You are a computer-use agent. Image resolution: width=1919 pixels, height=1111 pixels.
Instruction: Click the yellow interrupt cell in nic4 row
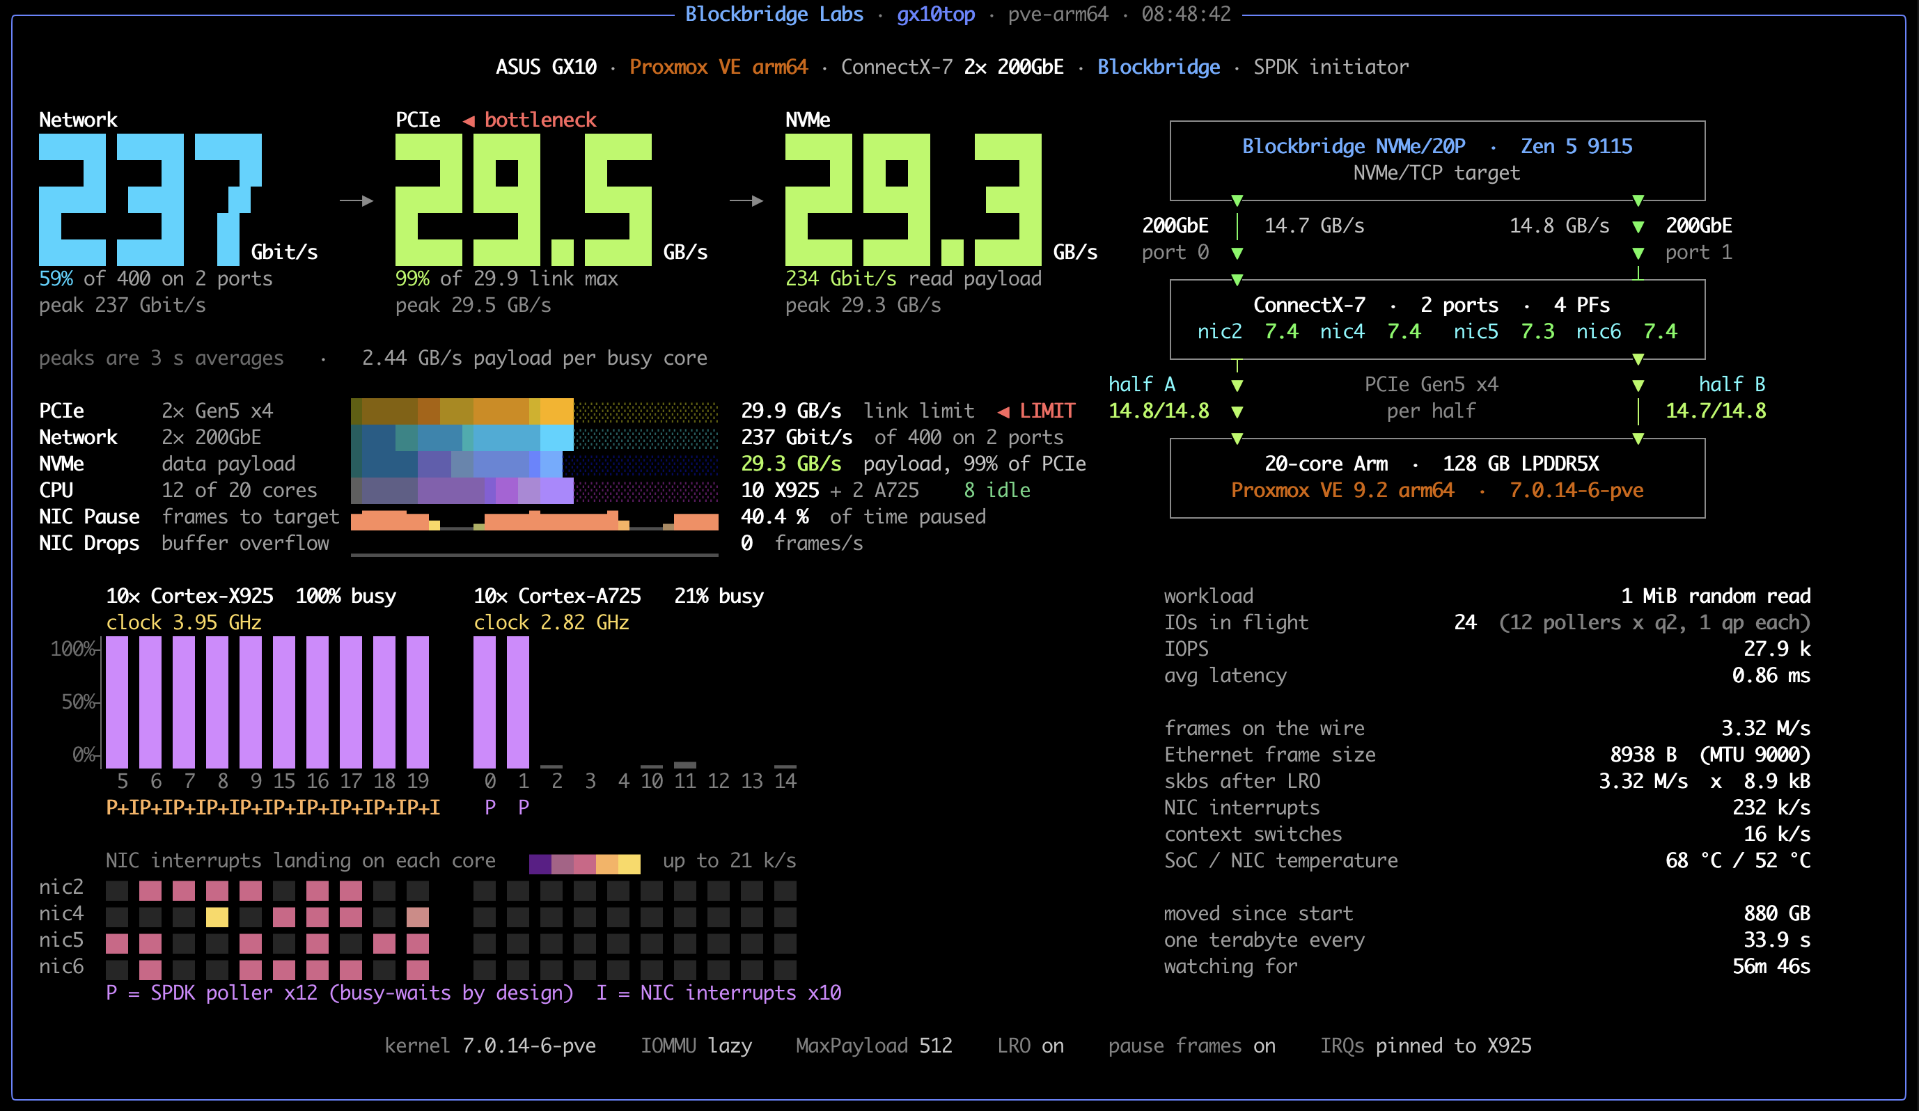217,917
